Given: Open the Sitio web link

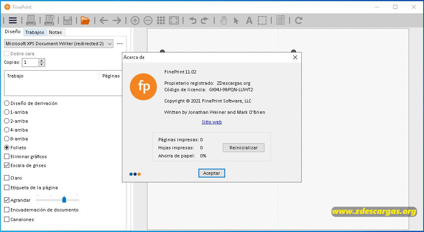Looking at the screenshot, I should pos(212,122).
